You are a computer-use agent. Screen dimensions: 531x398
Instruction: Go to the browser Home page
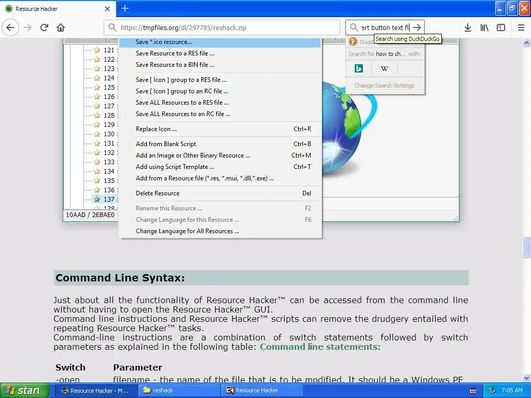pos(61,27)
